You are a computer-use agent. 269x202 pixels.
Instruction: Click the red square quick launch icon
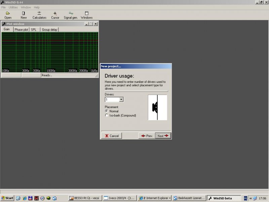pos(36,198)
